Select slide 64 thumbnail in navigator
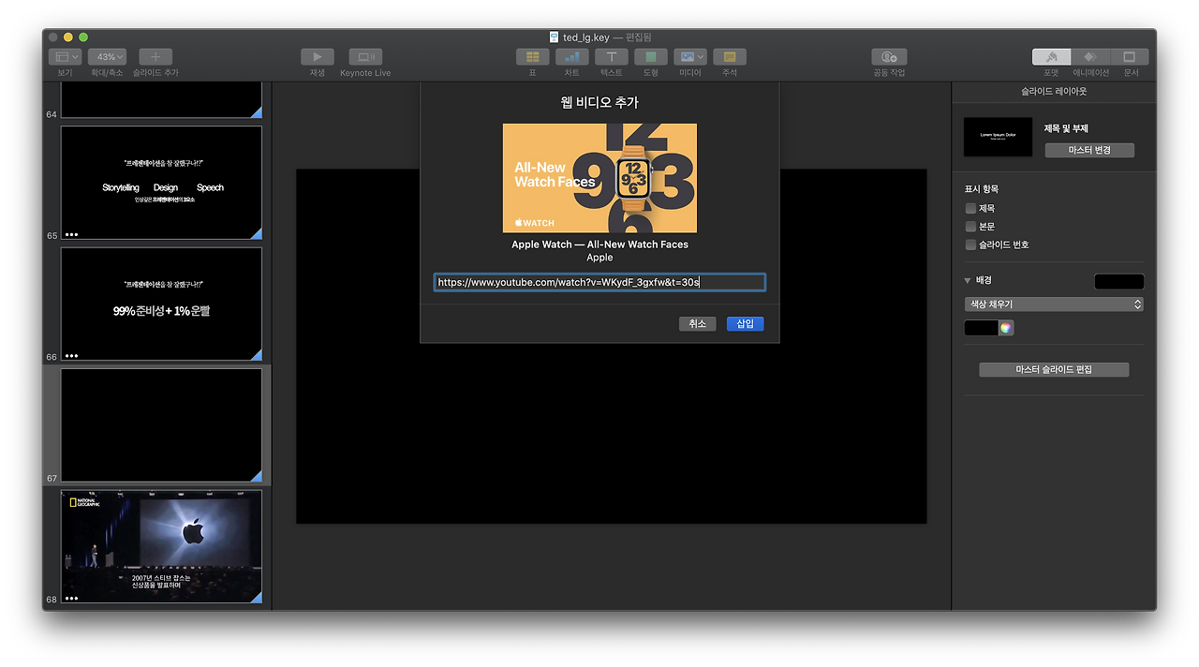The image size is (1199, 667). [161, 99]
